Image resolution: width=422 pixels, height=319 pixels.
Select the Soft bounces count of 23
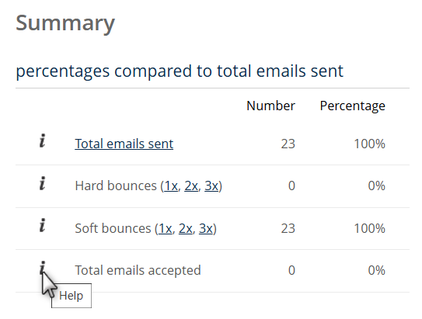pyautogui.click(x=288, y=228)
